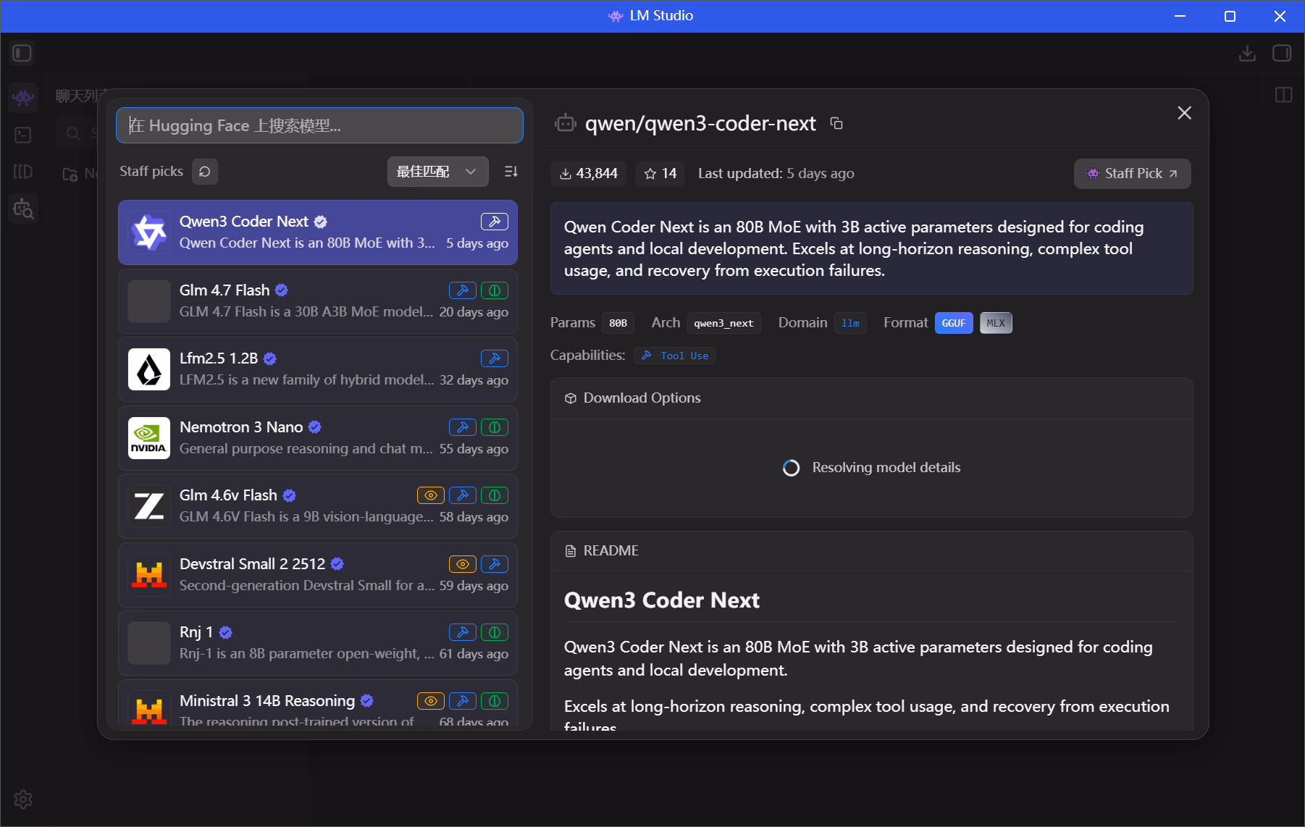Click the vision eye badge on Devstral Small 2 row
This screenshot has height=827, width=1305.
(x=463, y=564)
